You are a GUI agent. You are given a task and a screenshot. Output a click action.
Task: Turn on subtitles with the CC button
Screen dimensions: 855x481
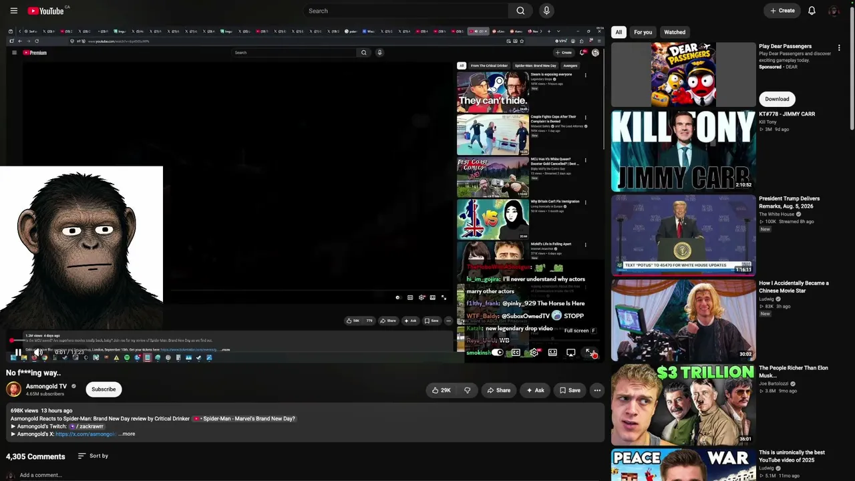(516, 352)
